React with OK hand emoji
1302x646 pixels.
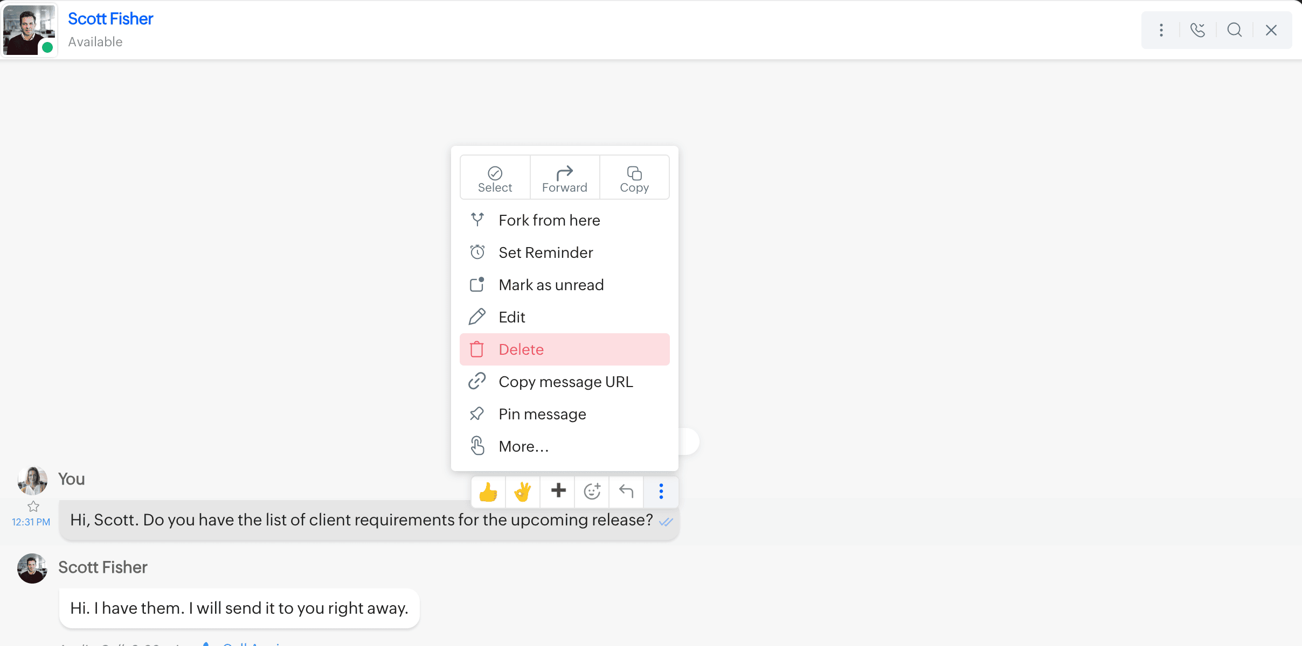point(523,491)
